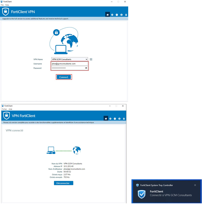Click the Déconnecter button
This screenshot has width=202, height=204.
coord(64,183)
